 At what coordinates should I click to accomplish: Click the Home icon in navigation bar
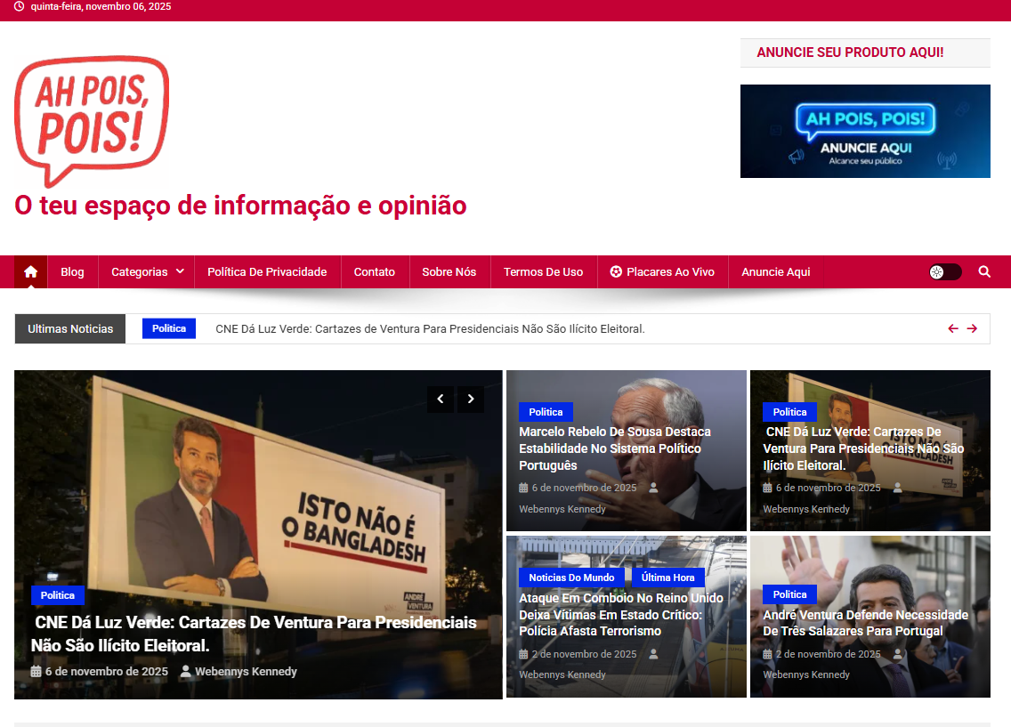click(x=30, y=272)
